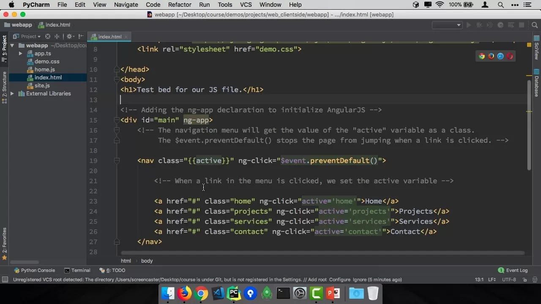Open preview in Chrome browser
Screen dimensions: 541x304
(482, 56)
